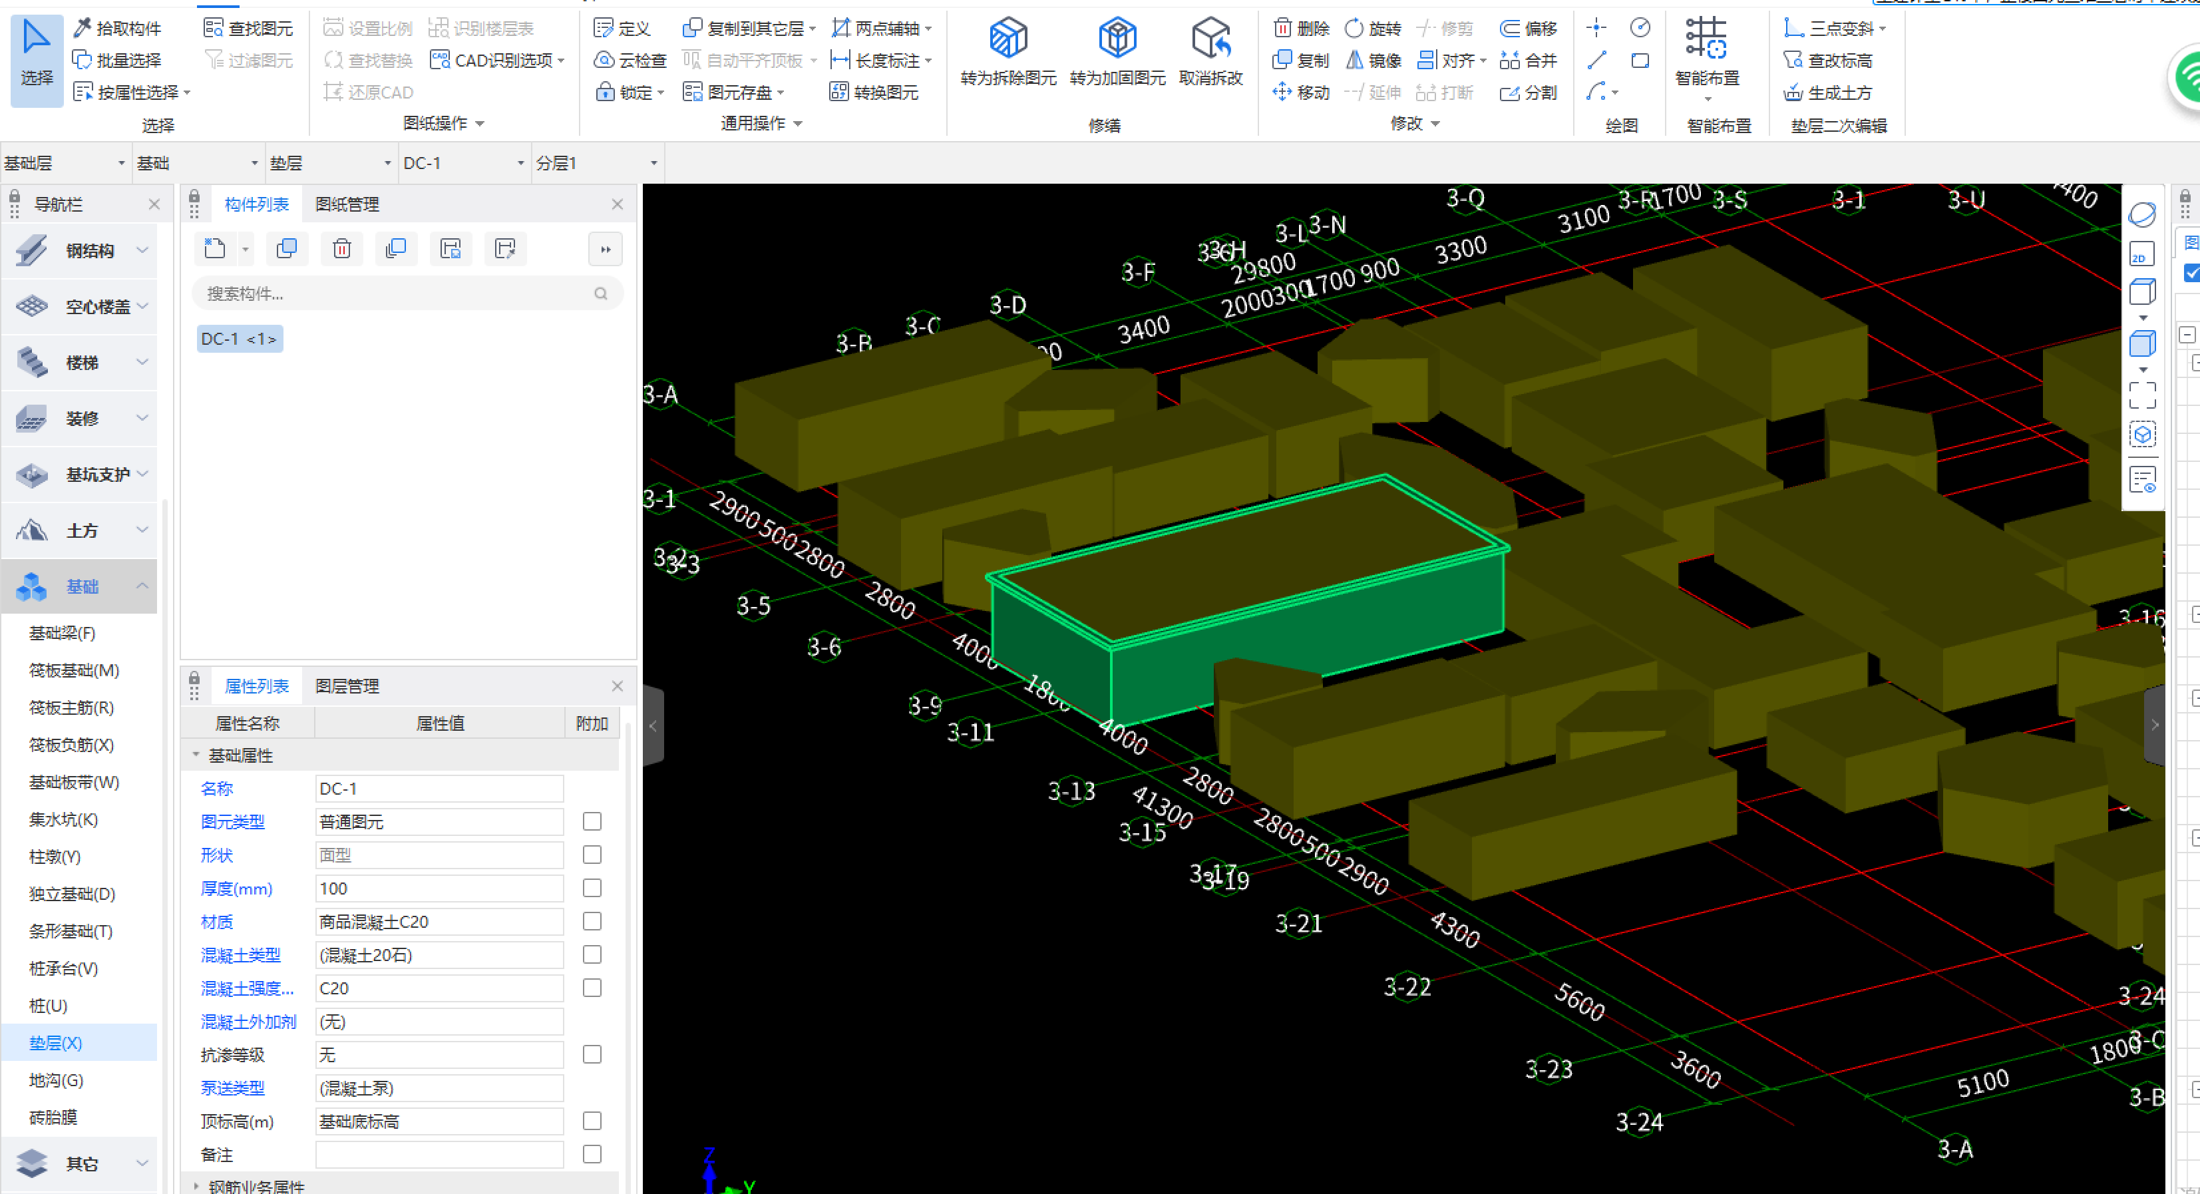Click the 移动 tool
2200x1194 pixels.
tap(1302, 93)
